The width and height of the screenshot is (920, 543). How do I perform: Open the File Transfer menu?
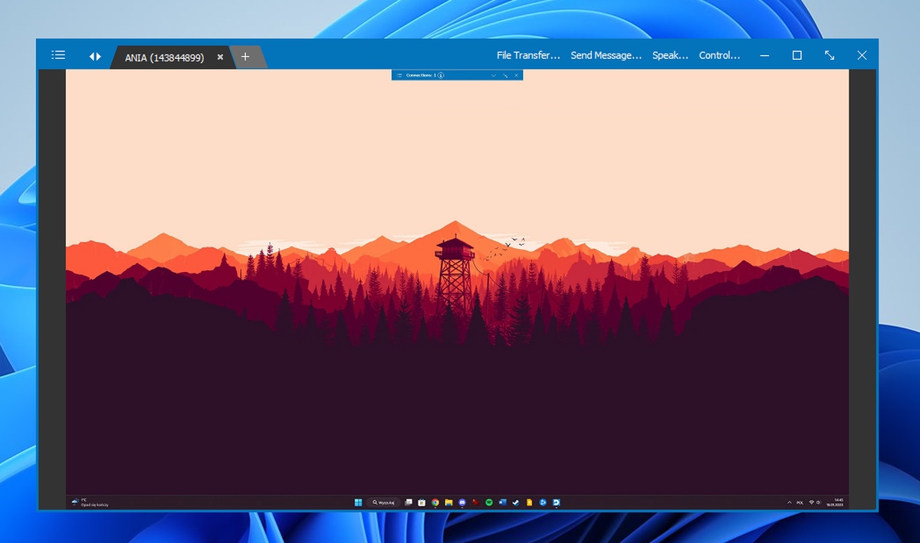pyautogui.click(x=528, y=55)
